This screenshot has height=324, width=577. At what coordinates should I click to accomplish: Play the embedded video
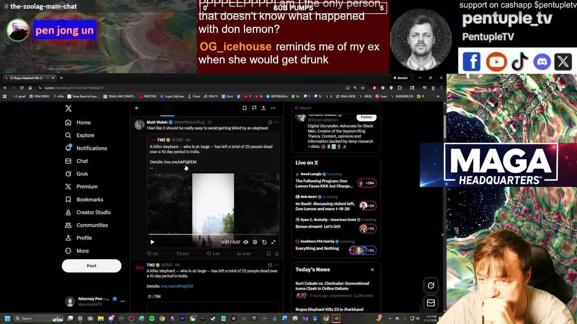(152, 242)
